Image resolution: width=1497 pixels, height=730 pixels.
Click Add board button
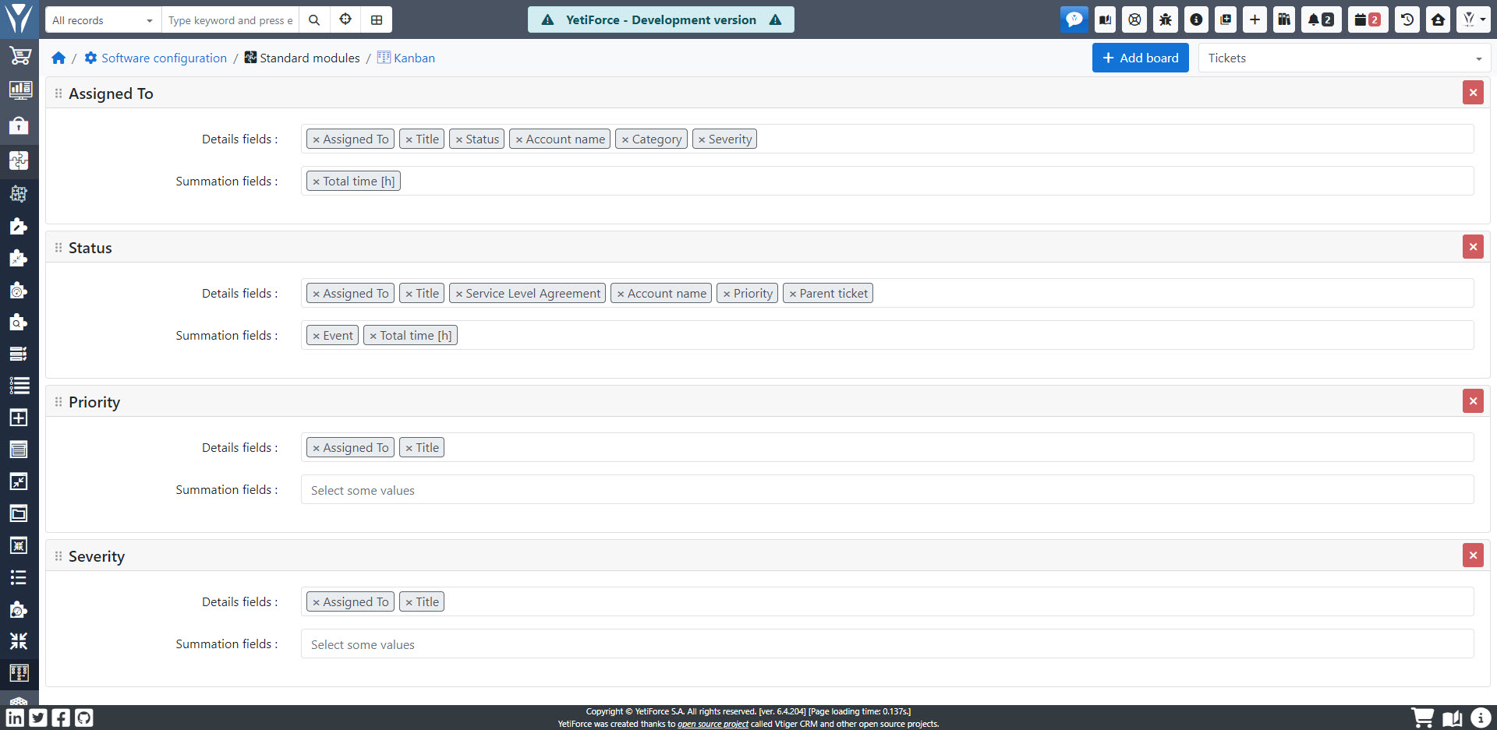coord(1140,58)
